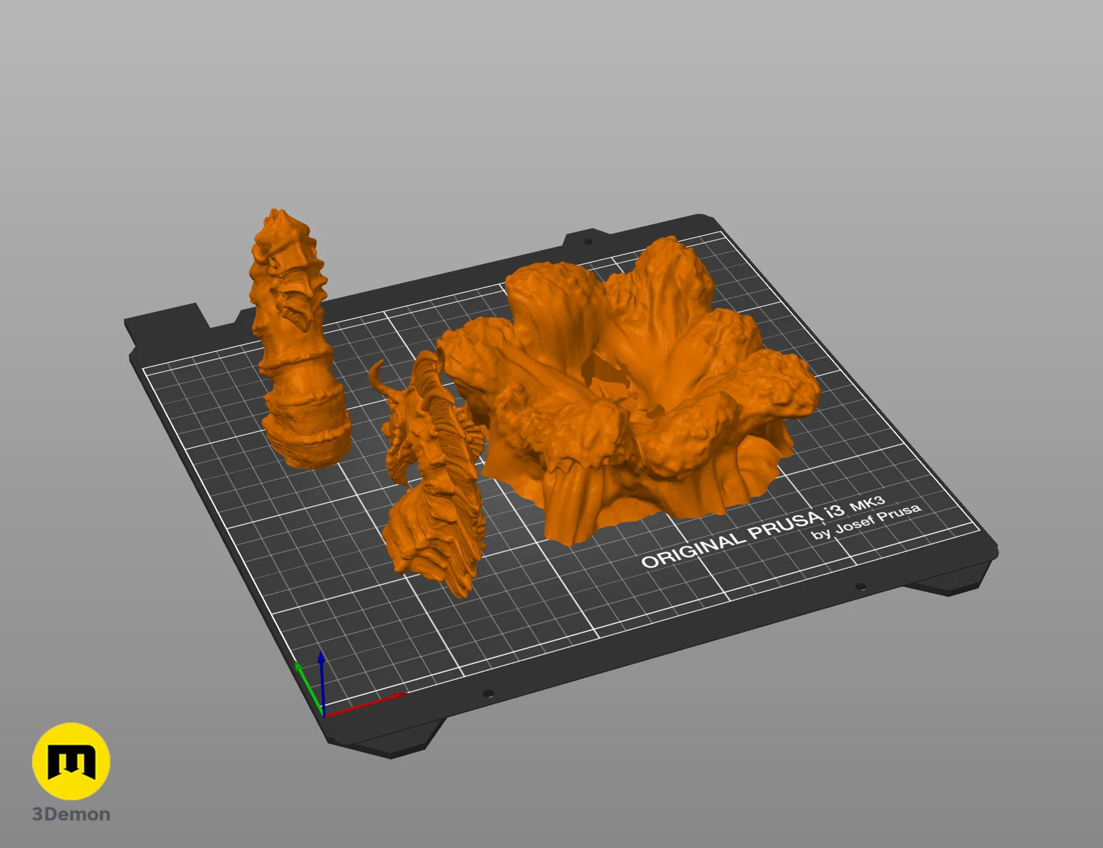Click the dark hollow opening in the large model
Image resolution: width=1103 pixels, height=848 pixels.
click(x=611, y=383)
